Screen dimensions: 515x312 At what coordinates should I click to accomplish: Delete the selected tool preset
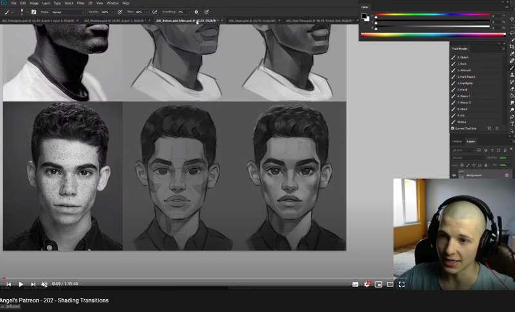(497, 128)
